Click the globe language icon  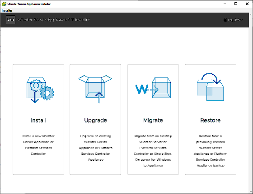225,20
